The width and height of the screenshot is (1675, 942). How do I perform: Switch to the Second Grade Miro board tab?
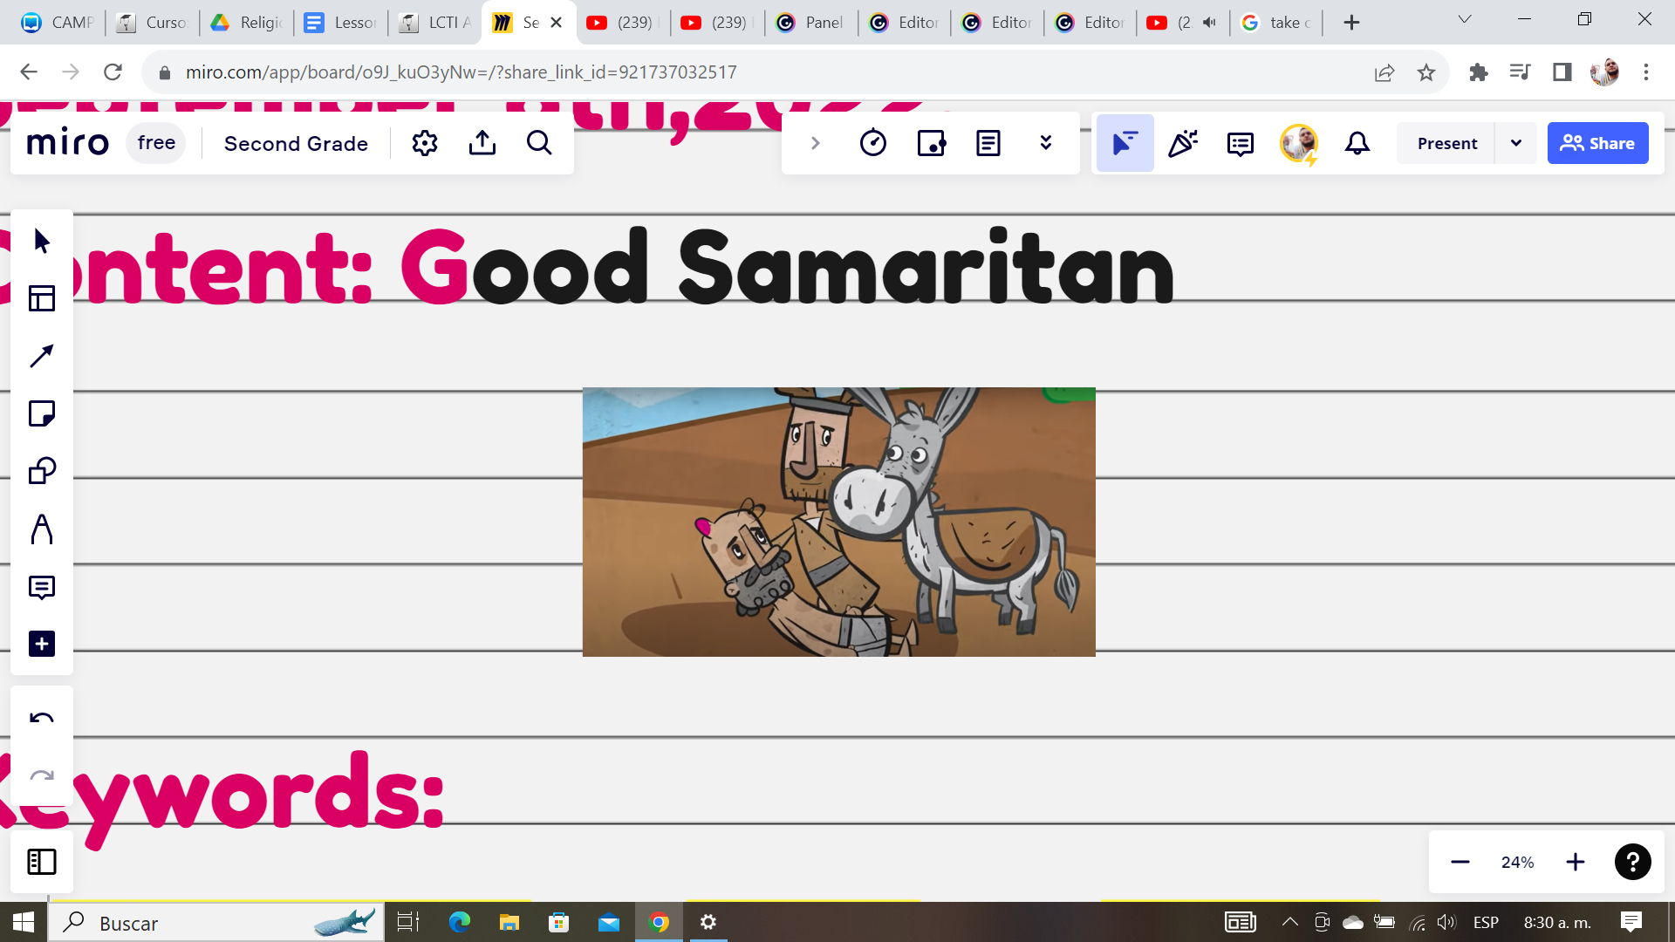523,22
